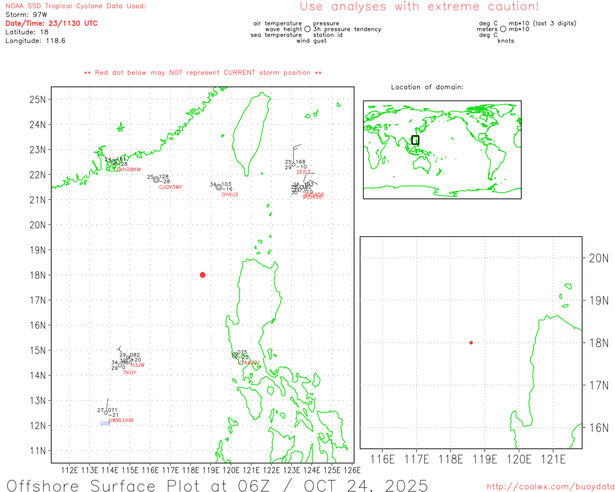Screen dimensions: 615x492
Task: Click the red 7KHY station ID label
Action: [x=130, y=373]
